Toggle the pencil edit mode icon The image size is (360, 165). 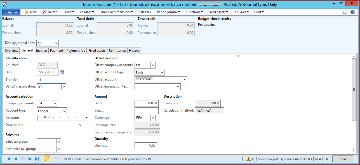(47, 159)
